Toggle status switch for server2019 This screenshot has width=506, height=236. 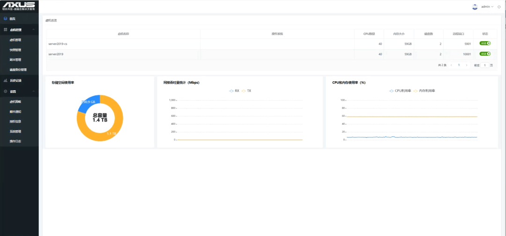pyautogui.click(x=485, y=54)
